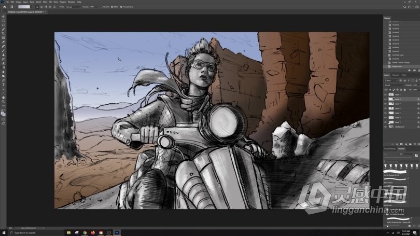Select the Brush tool
This screenshot has height=236, width=420.
[x=3, y=50]
